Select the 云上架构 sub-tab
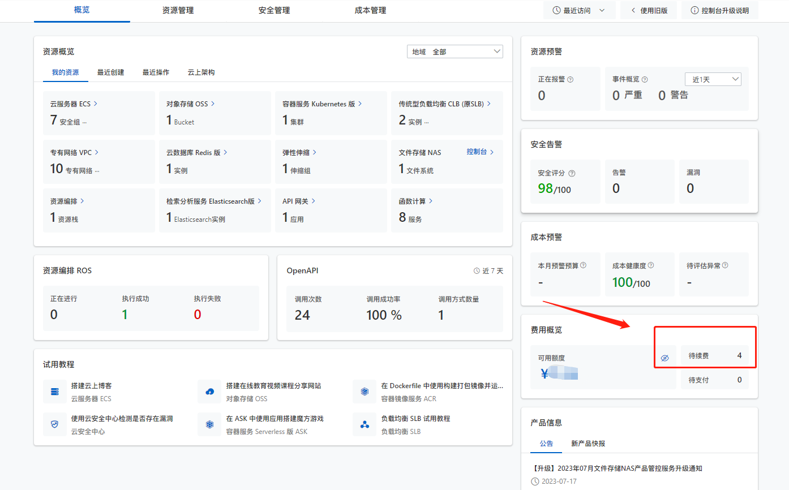The height and width of the screenshot is (490, 789). (201, 72)
